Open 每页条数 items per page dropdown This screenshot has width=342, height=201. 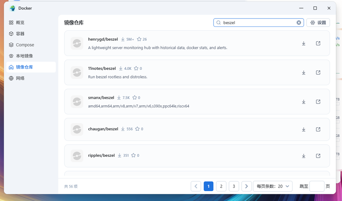[273, 186]
